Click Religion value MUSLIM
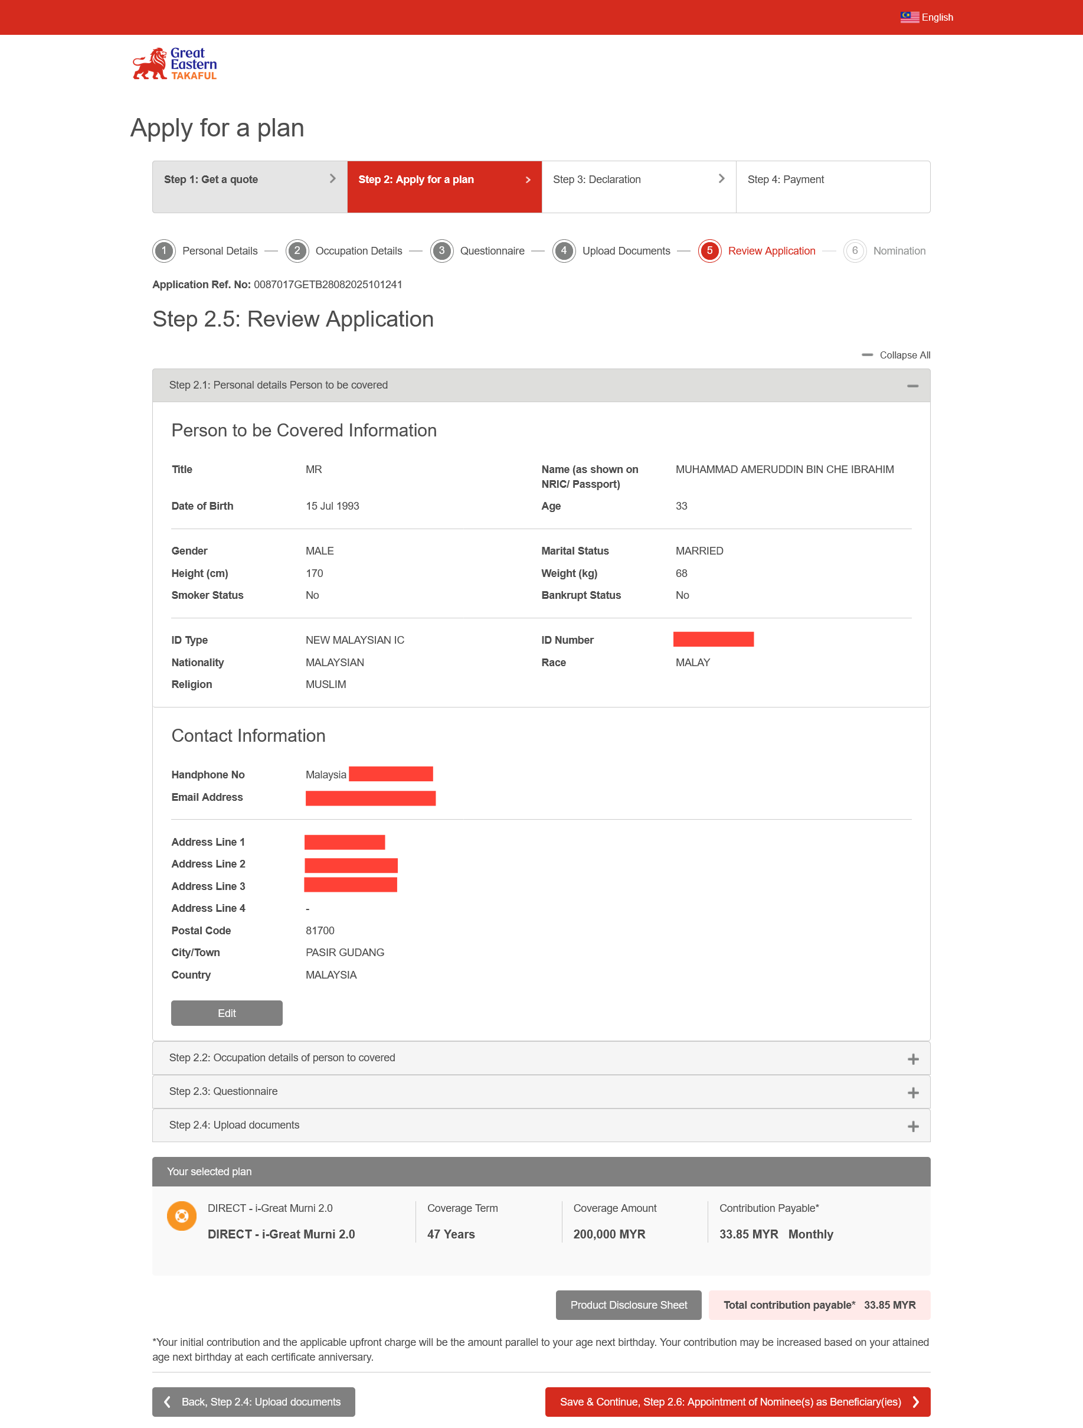The width and height of the screenshot is (1083, 1428). 326,684
